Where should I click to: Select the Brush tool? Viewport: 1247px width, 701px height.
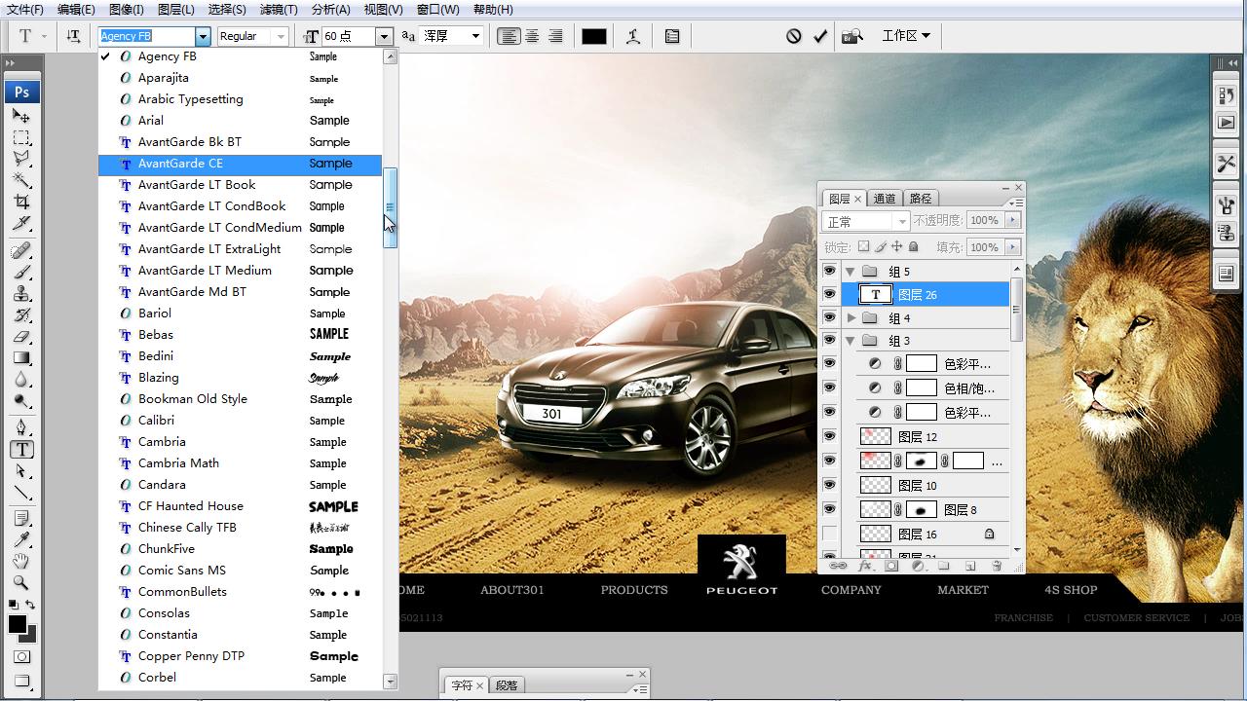click(x=21, y=273)
